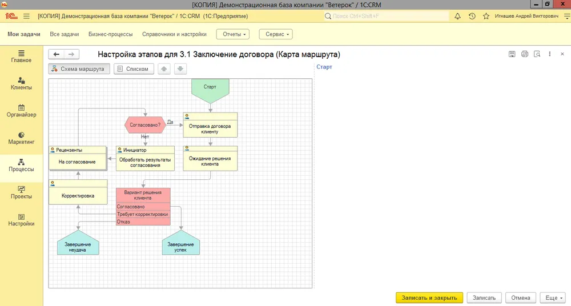Open the Бизнес-процессы menu item
The height and width of the screenshot is (306, 571).
coord(111,34)
